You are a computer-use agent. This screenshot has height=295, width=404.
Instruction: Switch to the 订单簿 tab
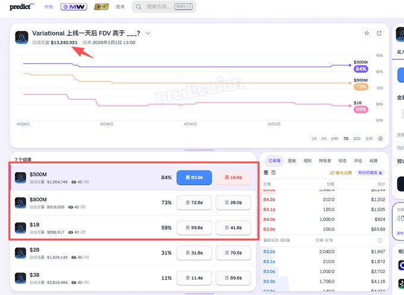[274, 161]
